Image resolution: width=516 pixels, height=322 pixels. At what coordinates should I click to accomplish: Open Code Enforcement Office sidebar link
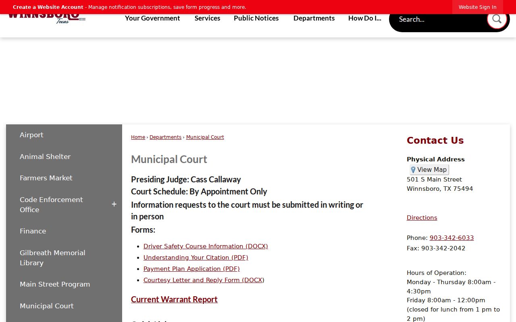coord(51,204)
